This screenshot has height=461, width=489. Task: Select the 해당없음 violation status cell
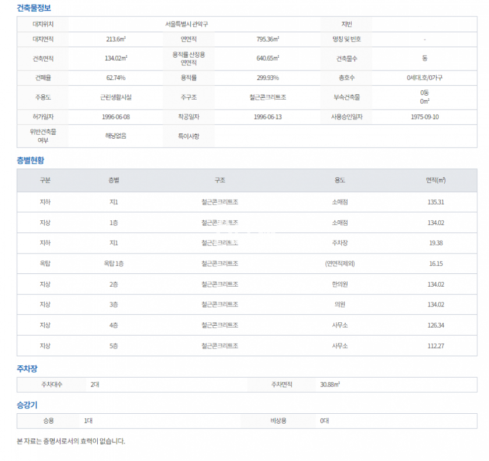[116, 136]
